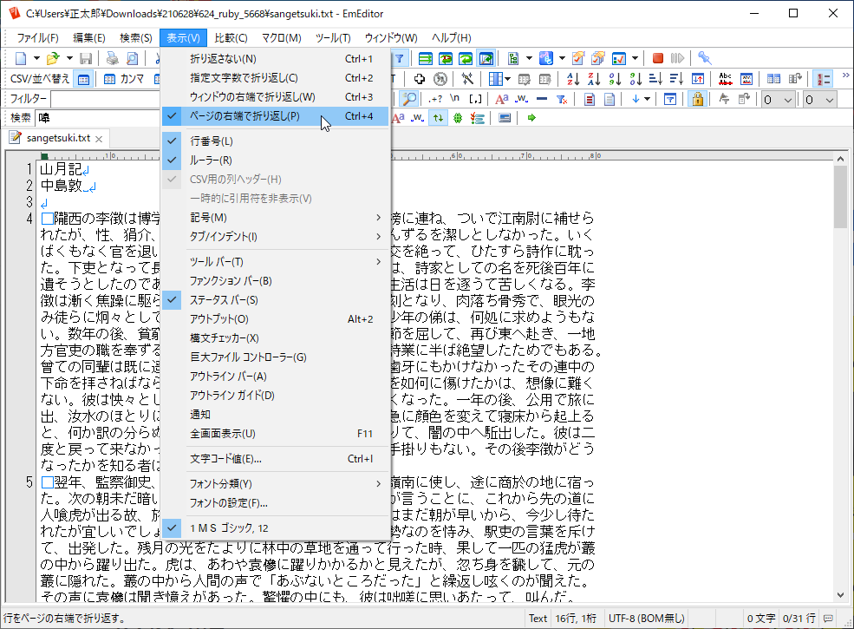Click the comma (カンマ) CSV mode icon
Viewport: 854px width, 629px height.
(125, 79)
